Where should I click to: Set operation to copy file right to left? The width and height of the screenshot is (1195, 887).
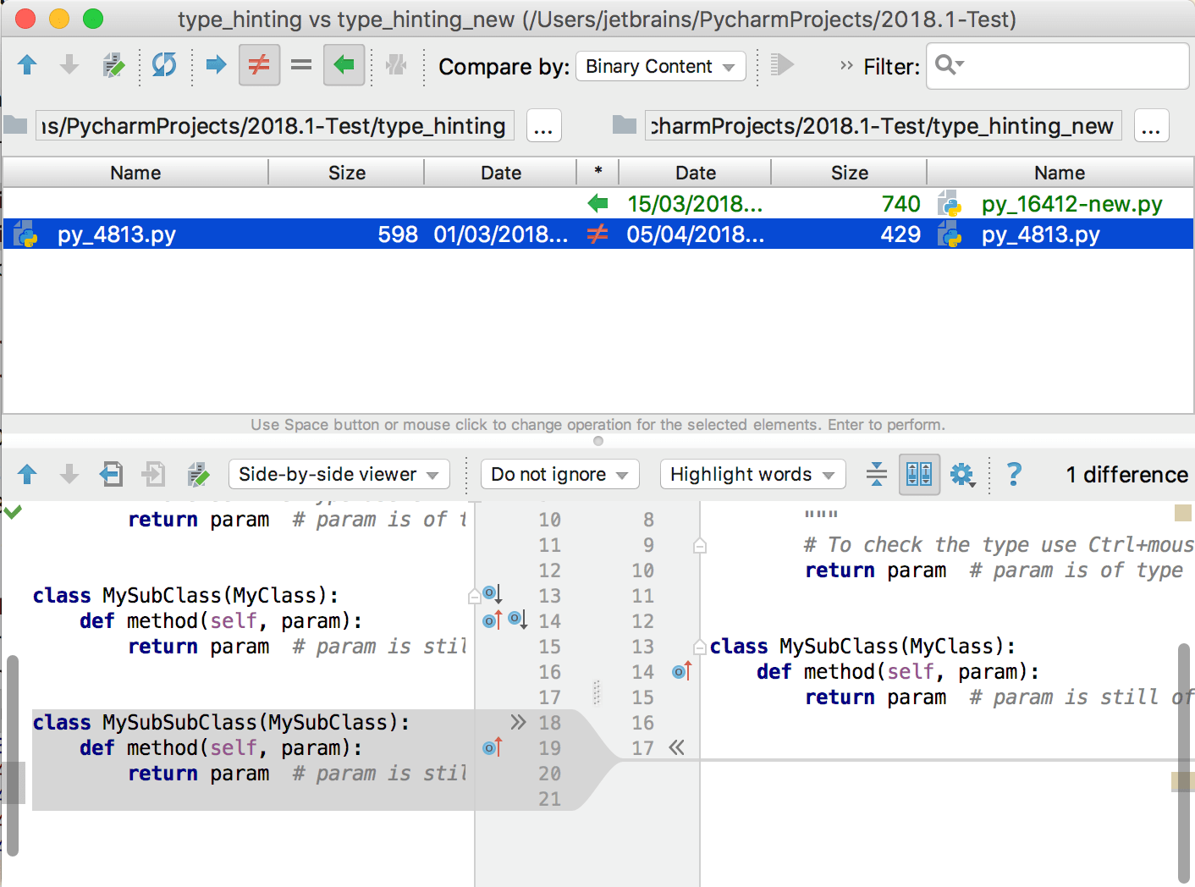(x=344, y=65)
